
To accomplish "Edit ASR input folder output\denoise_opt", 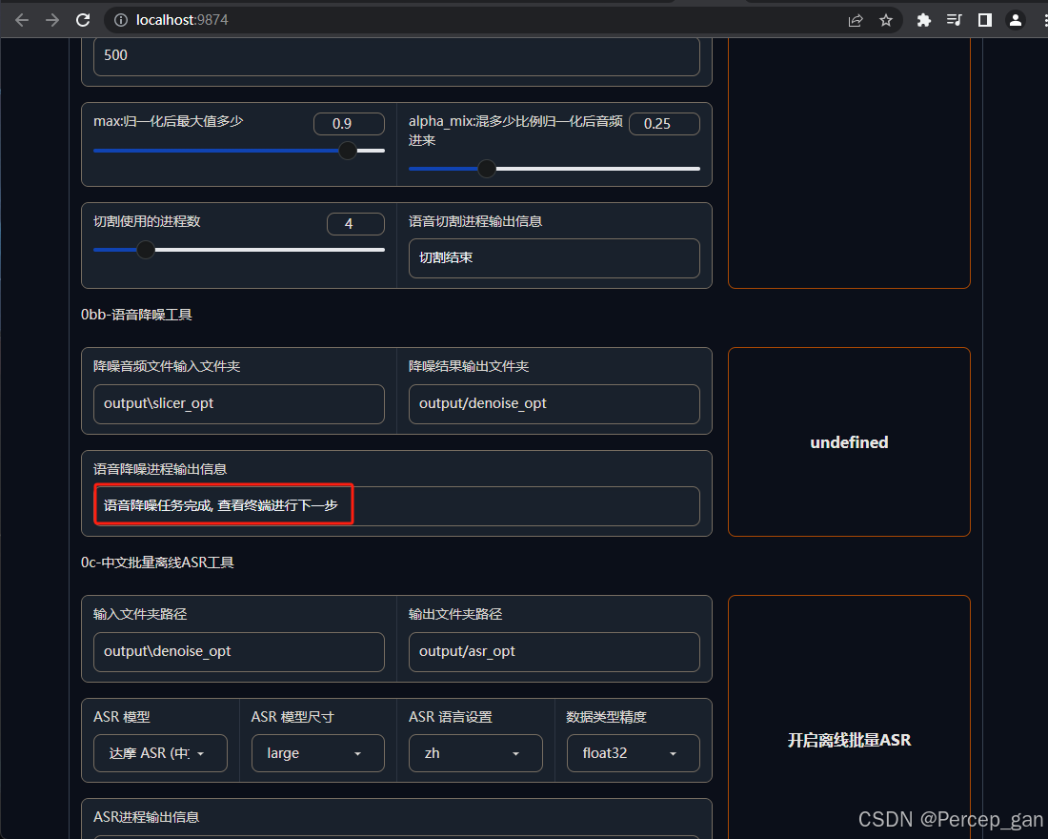I will tap(238, 652).
